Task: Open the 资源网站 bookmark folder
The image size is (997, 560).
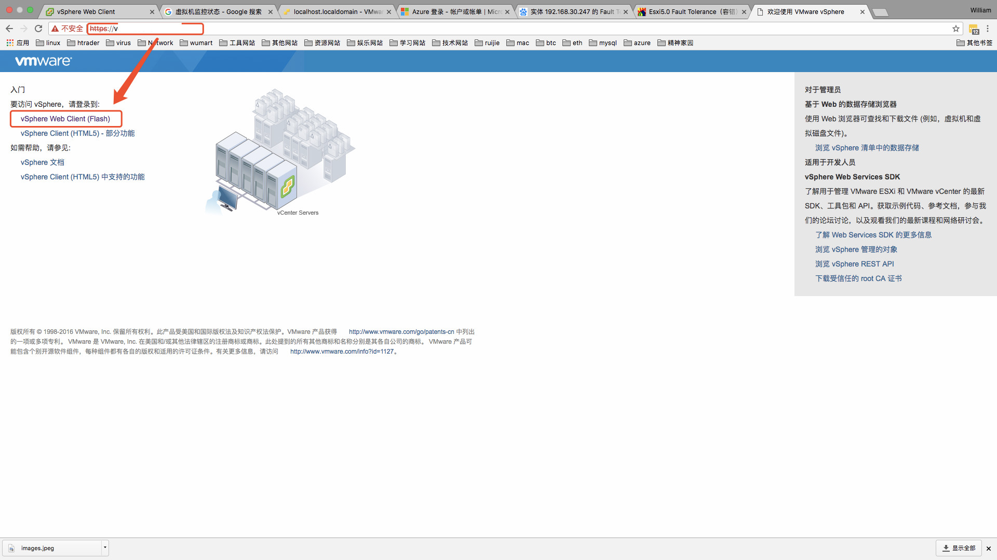Action: pyautogui.click(x=322, y=43)
